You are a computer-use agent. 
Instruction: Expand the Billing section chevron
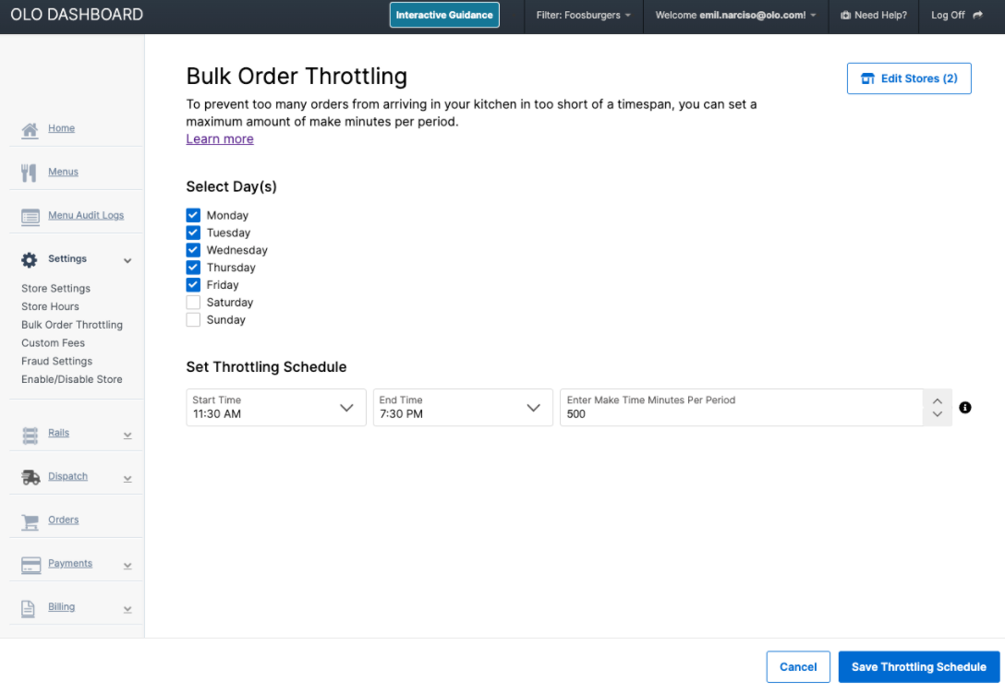point(127,609)
